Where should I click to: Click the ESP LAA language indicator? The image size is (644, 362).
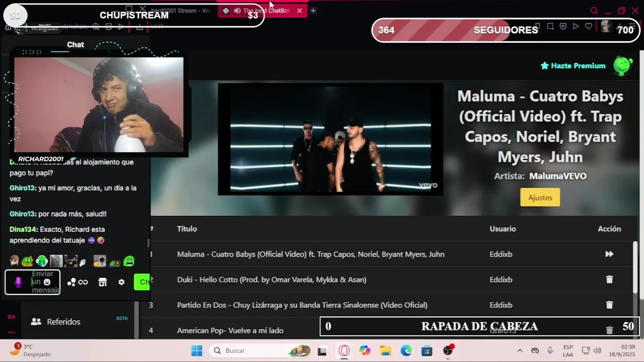click(568, 350)
